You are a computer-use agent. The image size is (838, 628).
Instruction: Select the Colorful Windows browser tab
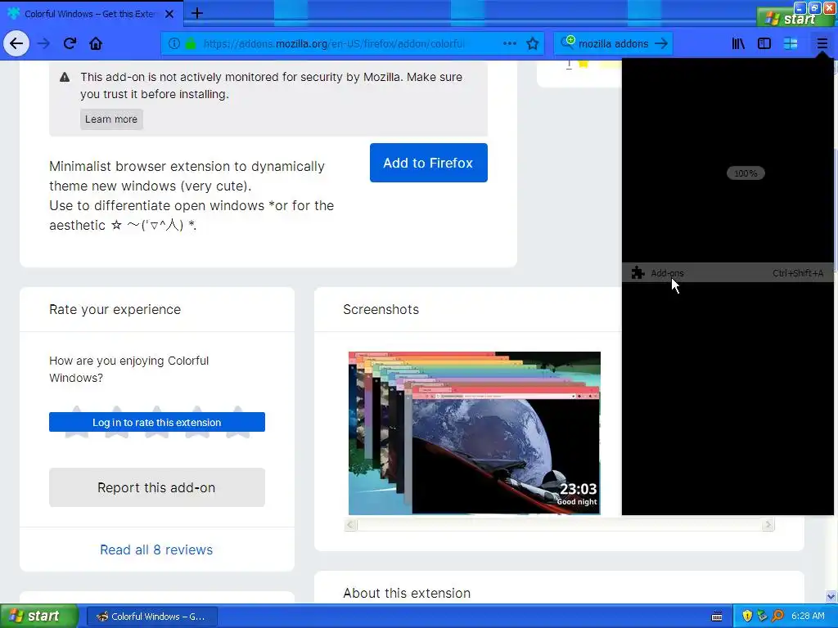pyautogui.click(x=91, y=14)
